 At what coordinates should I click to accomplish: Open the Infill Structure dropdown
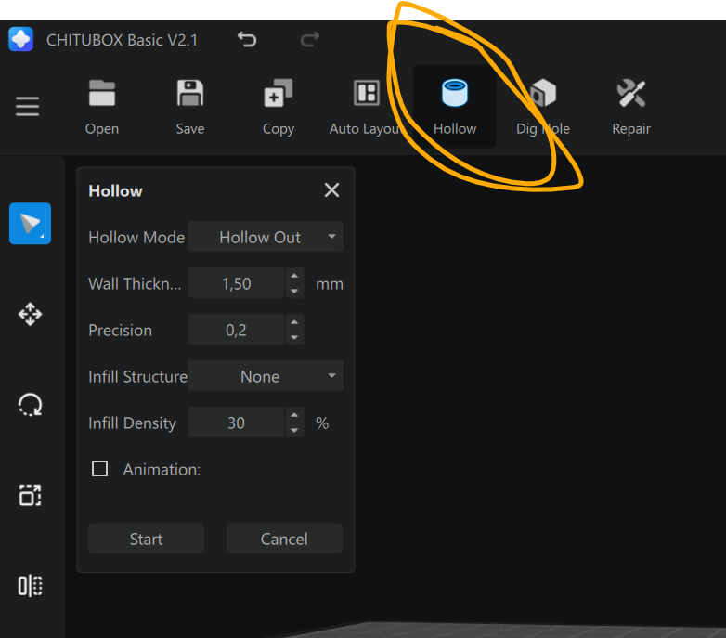[x=266, y=376]
